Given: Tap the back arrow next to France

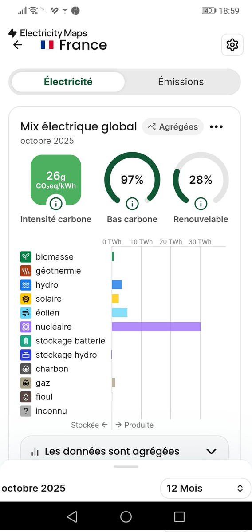Looking at the screenshot, I should [x=18, y=45].
